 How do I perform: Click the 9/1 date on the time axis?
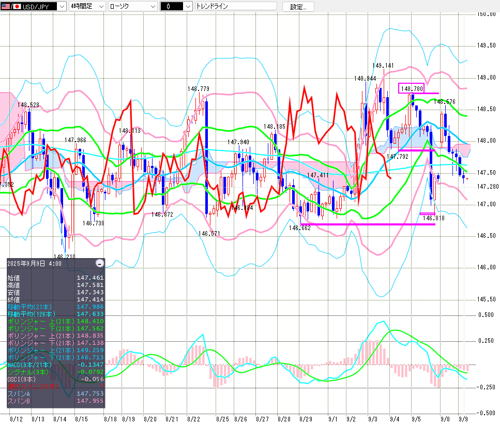tap(332, 419)
